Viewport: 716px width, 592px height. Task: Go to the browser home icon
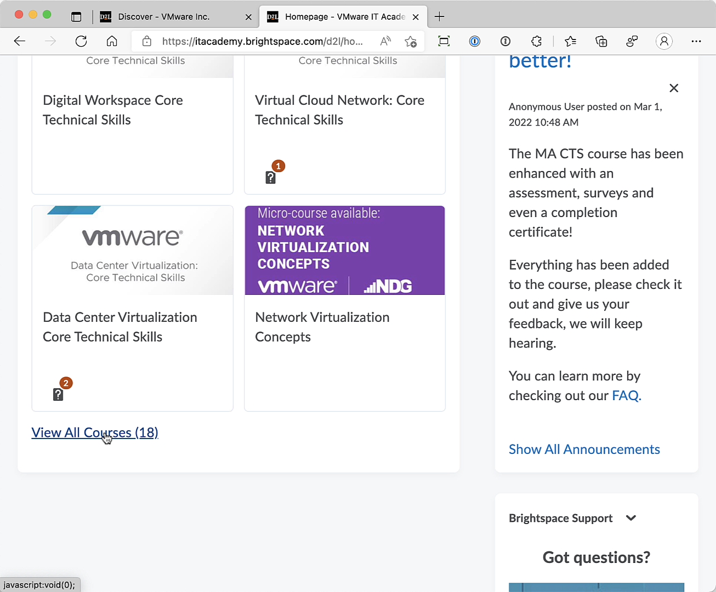pos(112,41)
